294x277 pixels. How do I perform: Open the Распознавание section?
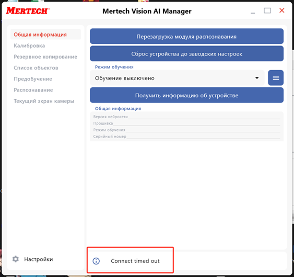(33, 90)
